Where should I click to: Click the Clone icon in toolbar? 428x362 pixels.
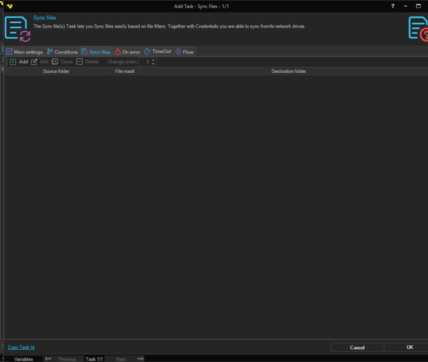click(55, 62)
